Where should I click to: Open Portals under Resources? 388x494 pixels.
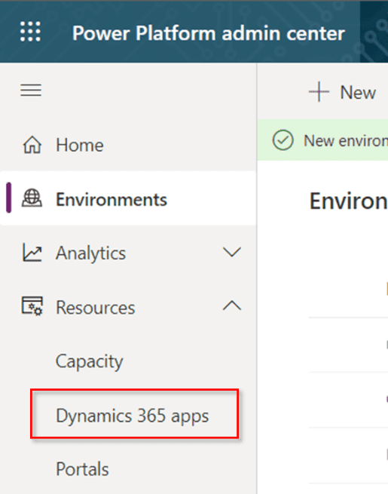click(82, 469)
